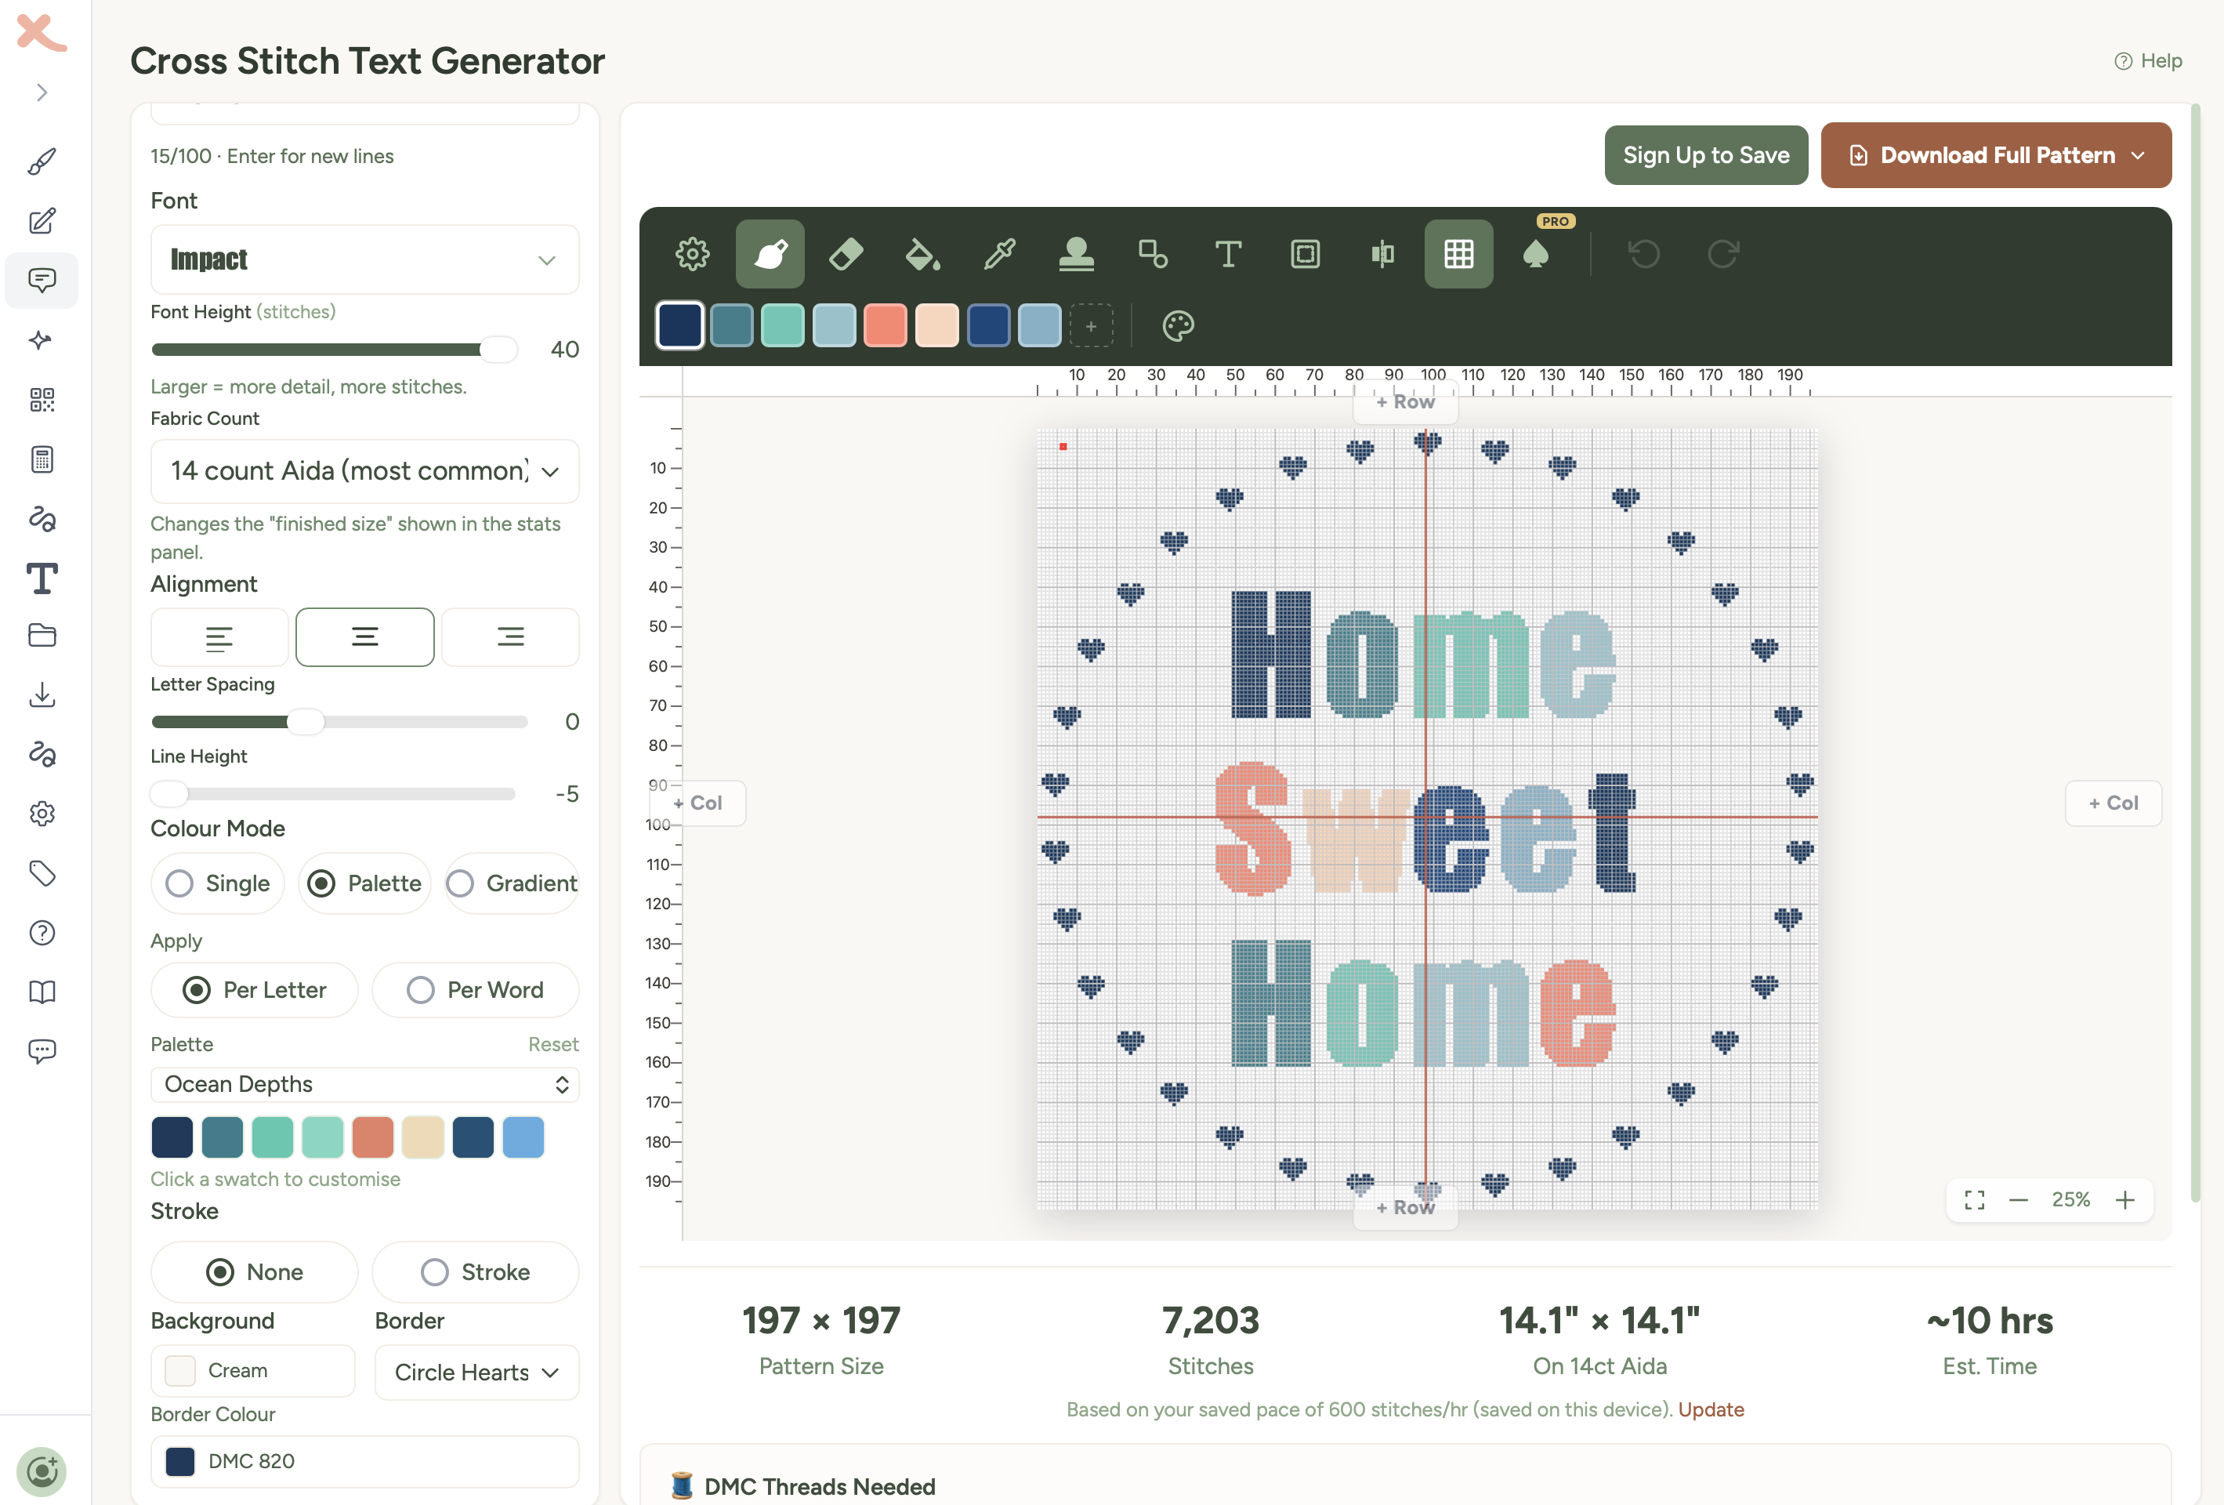Open the Impact font dropdown

[x=364, y=259]
